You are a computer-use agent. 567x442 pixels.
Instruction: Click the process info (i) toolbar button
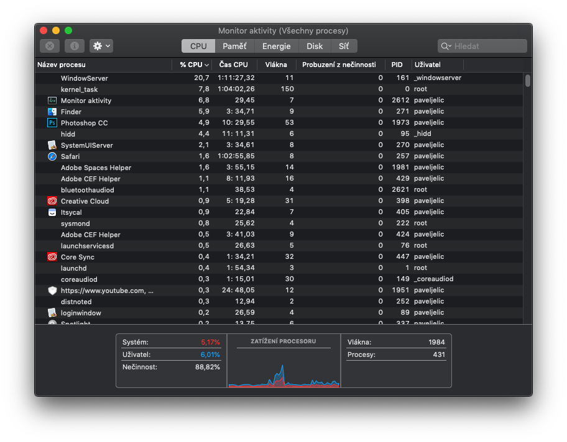click(74, 46)
